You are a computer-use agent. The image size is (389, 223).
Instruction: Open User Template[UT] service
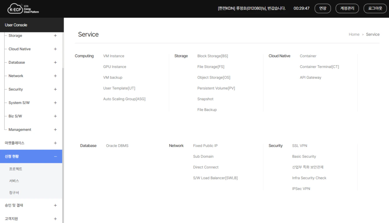[x=119, y=88]
